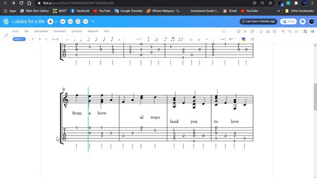Click the enharmonic switch icon
Viewport: 317px width, 178px height.
[55, 39]
